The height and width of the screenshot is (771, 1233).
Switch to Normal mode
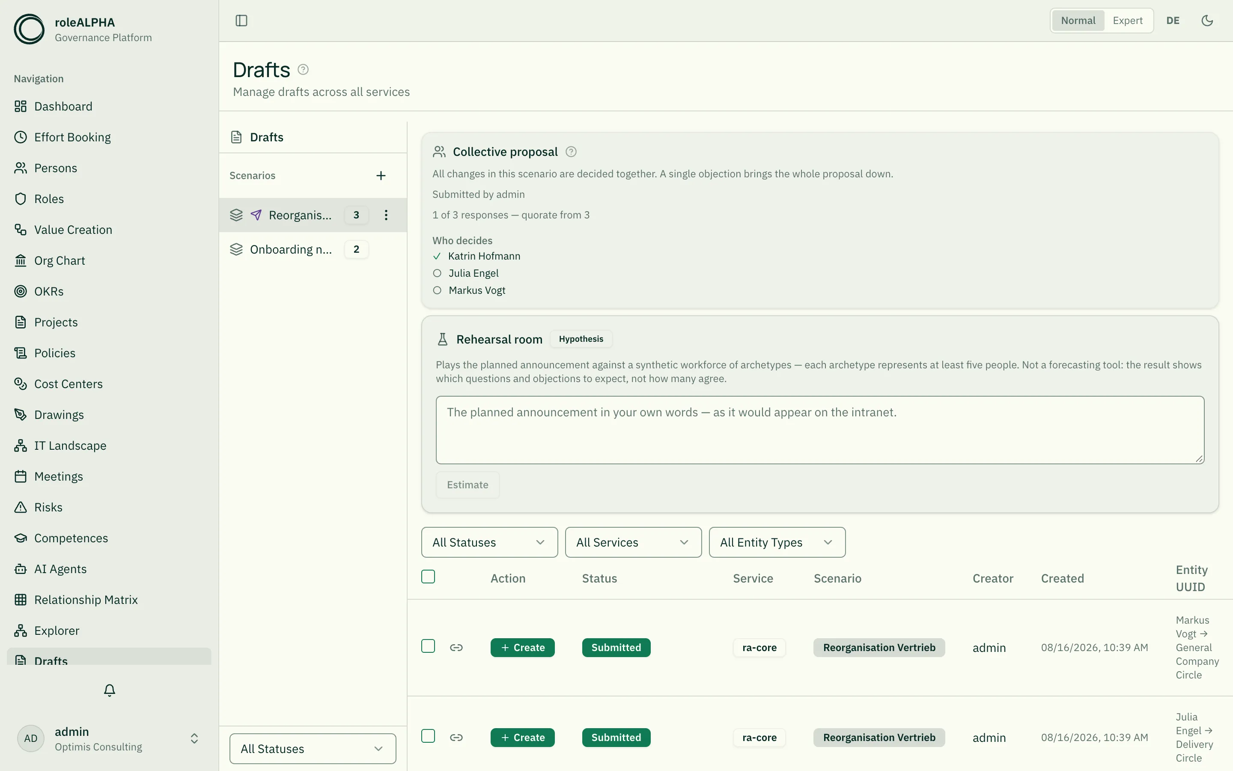point(1078,21)
